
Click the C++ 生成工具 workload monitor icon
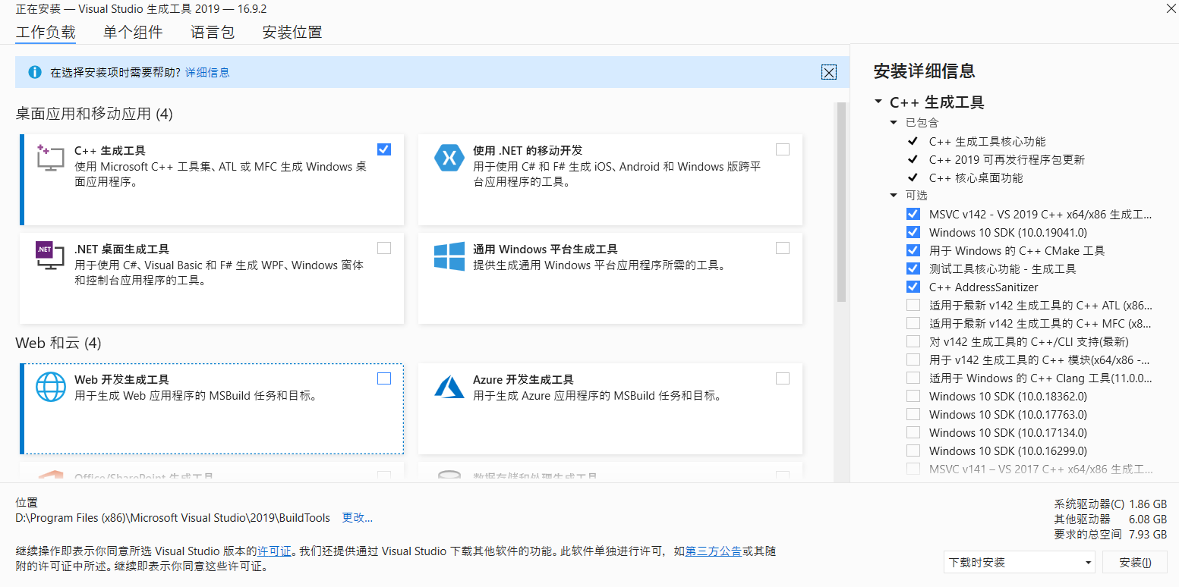click(50, 158)
